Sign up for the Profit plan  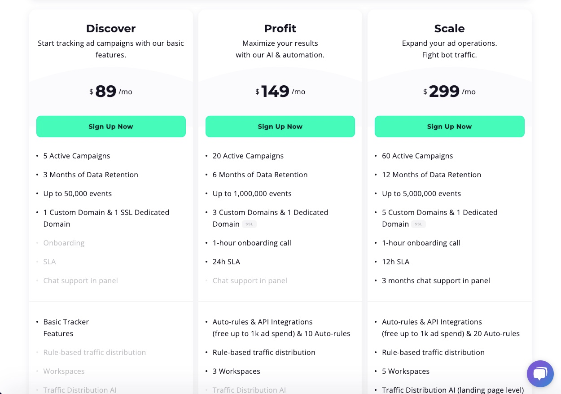click(x=280, y=127)
